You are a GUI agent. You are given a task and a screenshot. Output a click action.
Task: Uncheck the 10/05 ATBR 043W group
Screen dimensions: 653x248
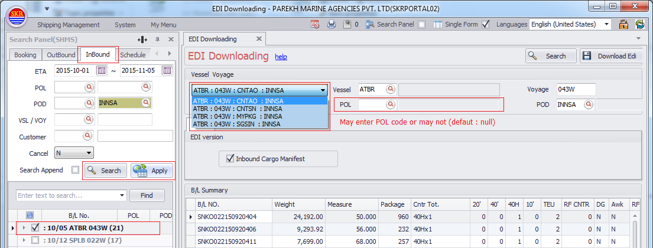35,227
